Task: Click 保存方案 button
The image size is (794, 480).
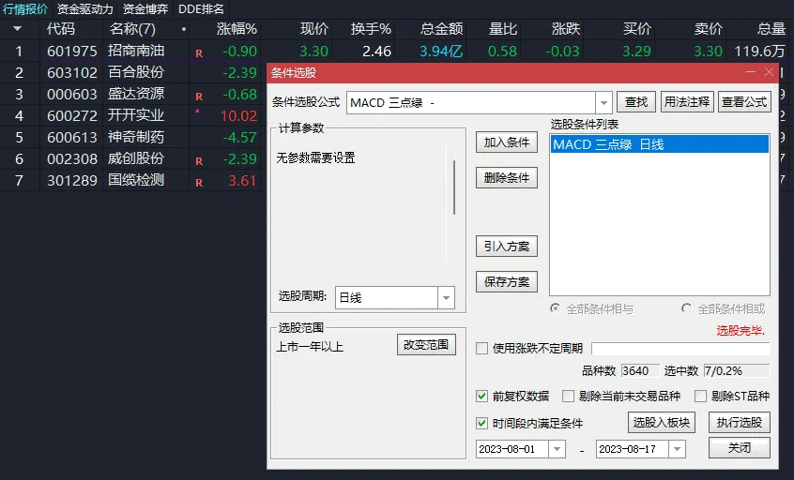Action: tap(507, 282)
